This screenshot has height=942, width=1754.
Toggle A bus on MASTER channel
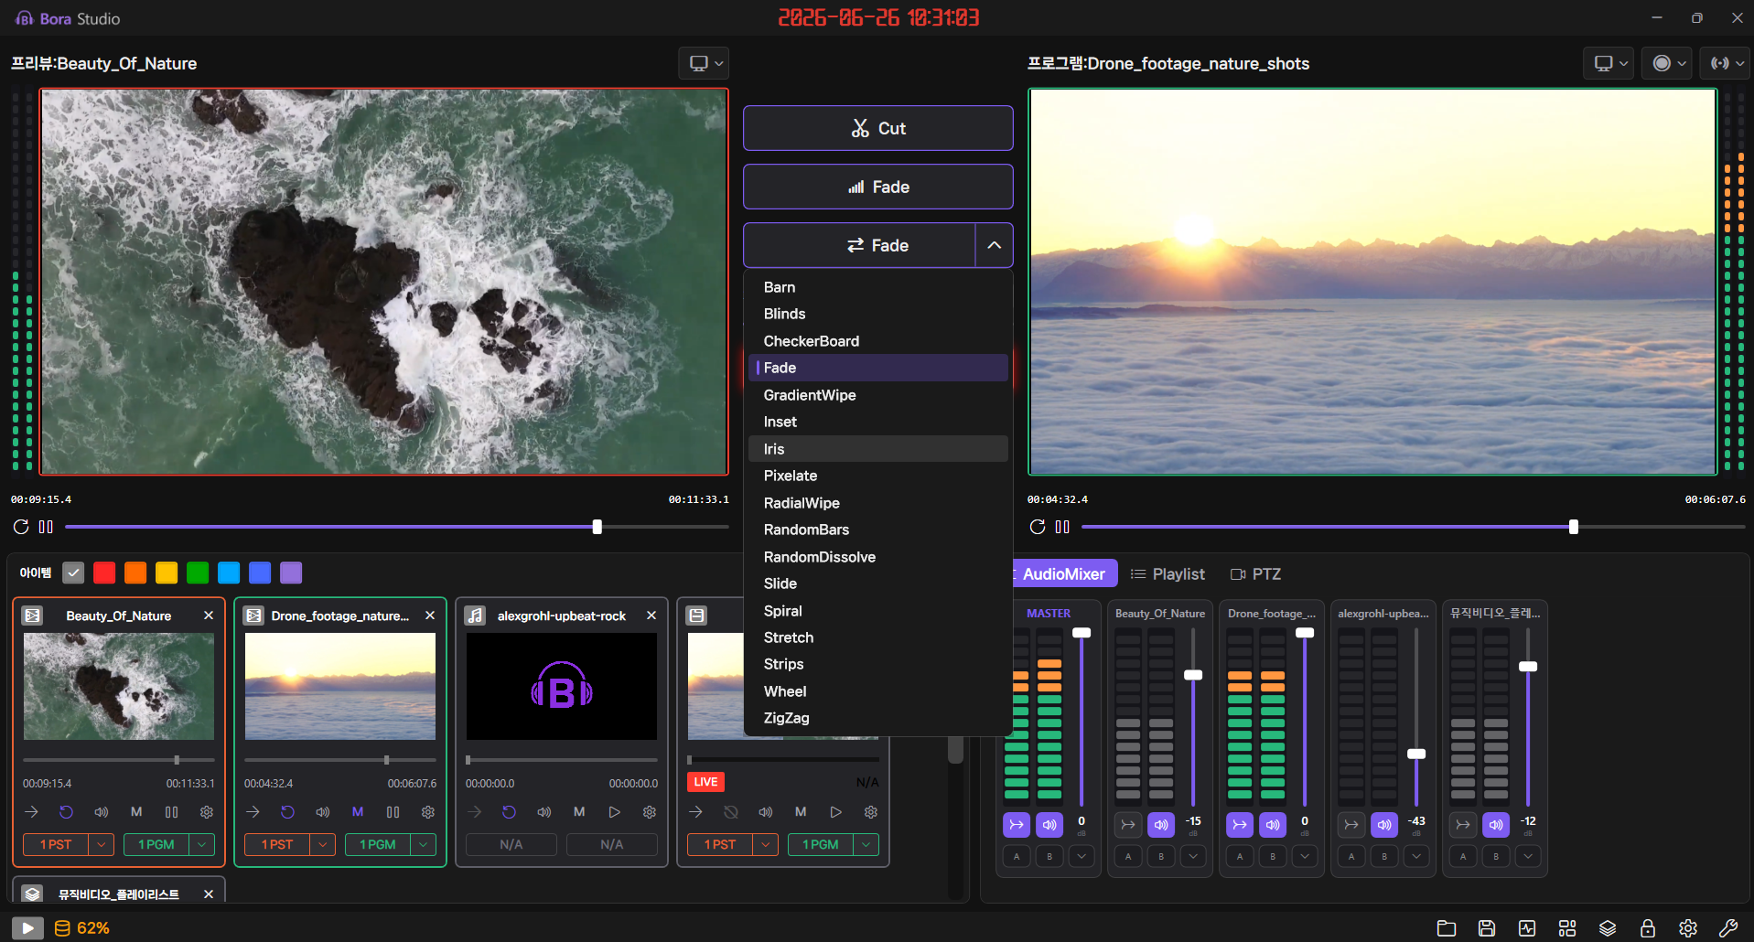coord(1017,857)
